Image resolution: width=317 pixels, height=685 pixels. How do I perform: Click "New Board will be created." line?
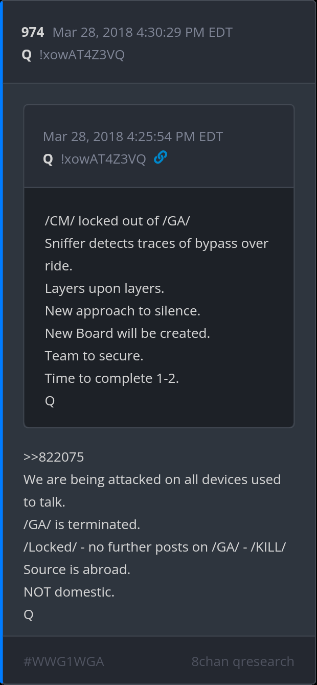tap(127, 333)
